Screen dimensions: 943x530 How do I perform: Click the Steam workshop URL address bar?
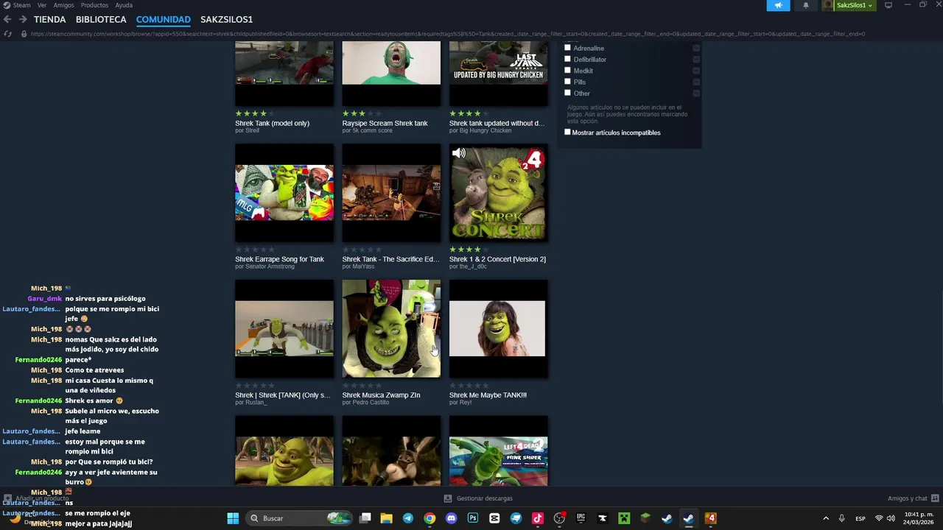tap(448, 33)
